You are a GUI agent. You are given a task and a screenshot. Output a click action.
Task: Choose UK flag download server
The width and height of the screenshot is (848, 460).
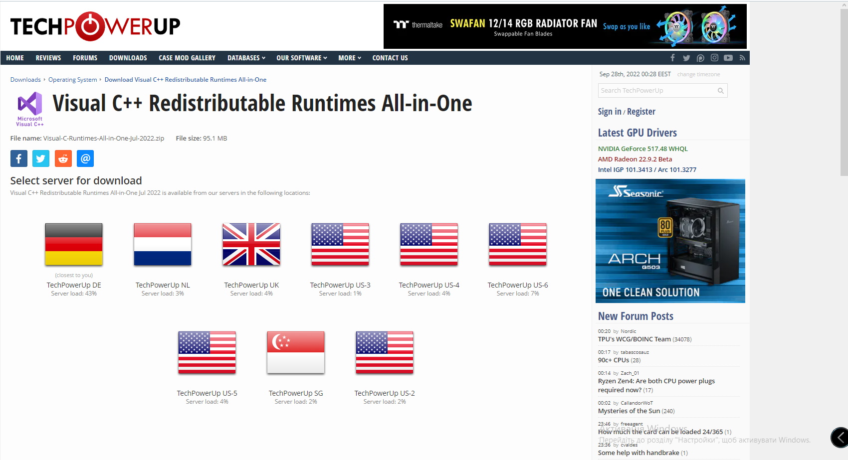251,244
